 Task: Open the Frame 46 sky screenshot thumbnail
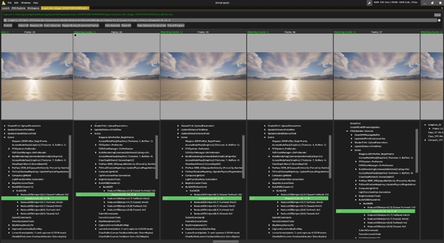290,76
